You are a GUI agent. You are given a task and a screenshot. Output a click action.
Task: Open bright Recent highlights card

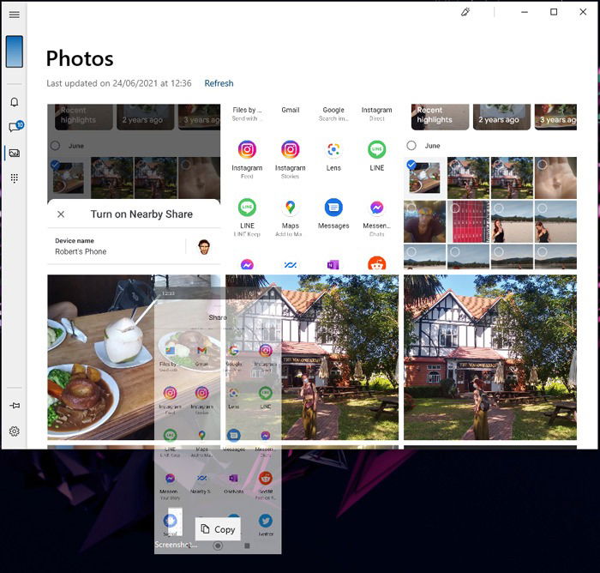pyautogui.click(x=440, y=117)
